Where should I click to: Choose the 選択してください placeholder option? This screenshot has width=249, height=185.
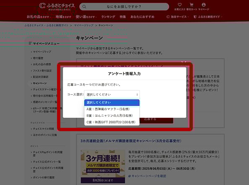pos(112,103)
